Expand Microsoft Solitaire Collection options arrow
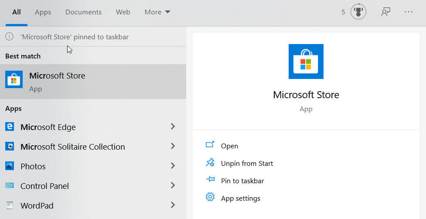 (x=173, y=146)
